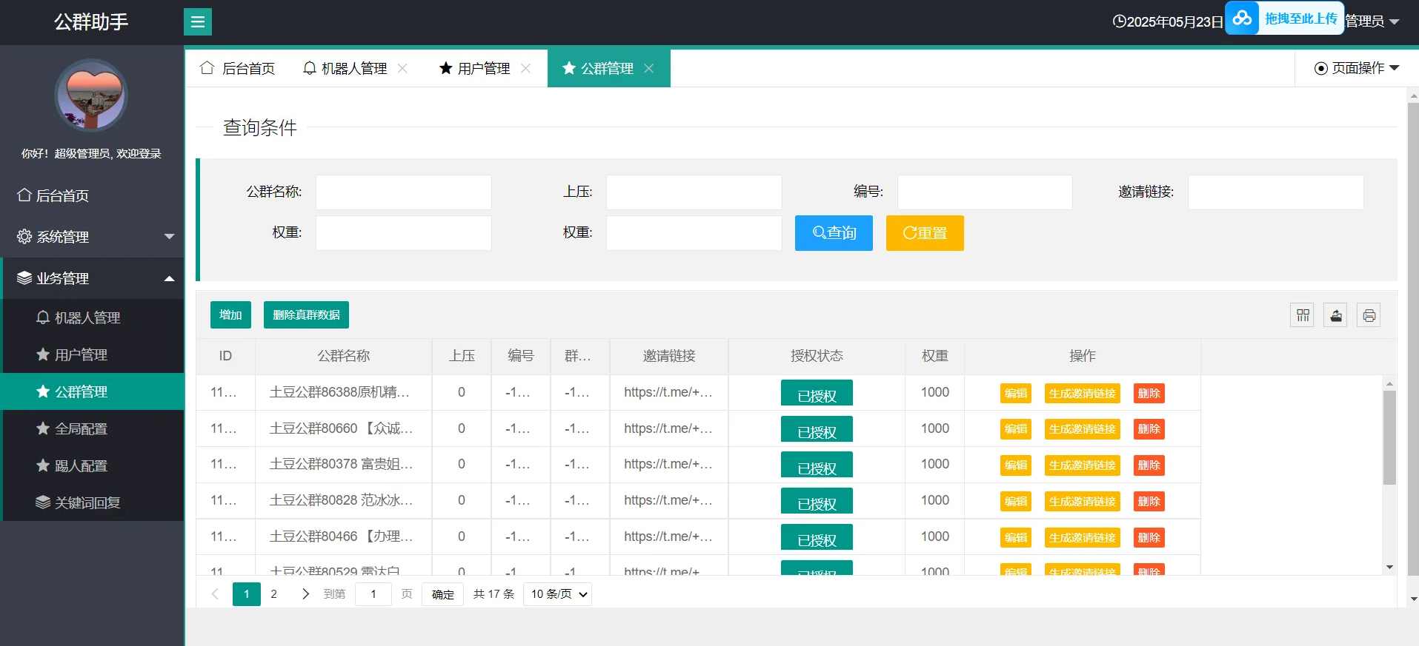Click the hamburger menu collapse icon

click(x=197, y=22)
